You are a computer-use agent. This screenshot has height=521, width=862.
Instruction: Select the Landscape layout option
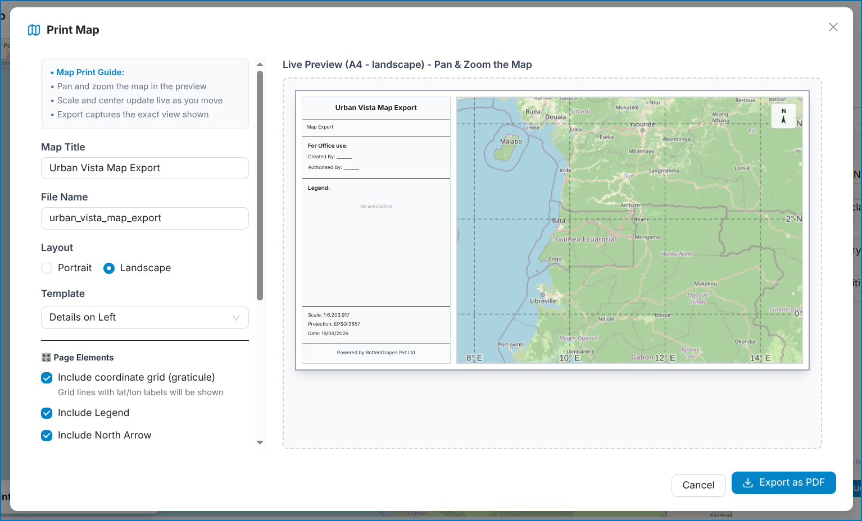pyautogui.click(x=109, y=268)
